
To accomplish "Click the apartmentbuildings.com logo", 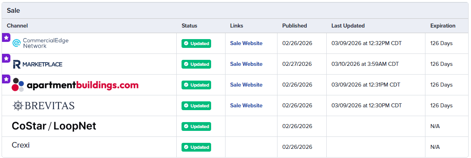I will 75,85.
